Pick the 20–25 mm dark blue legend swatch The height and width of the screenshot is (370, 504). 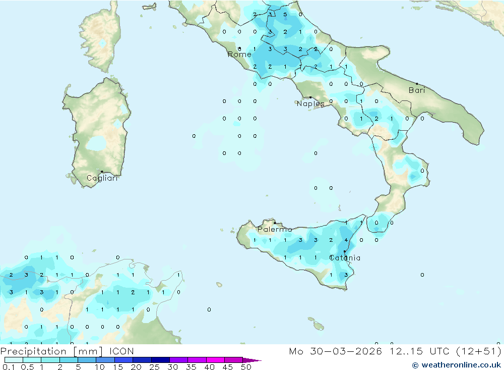tap(142, 360)
